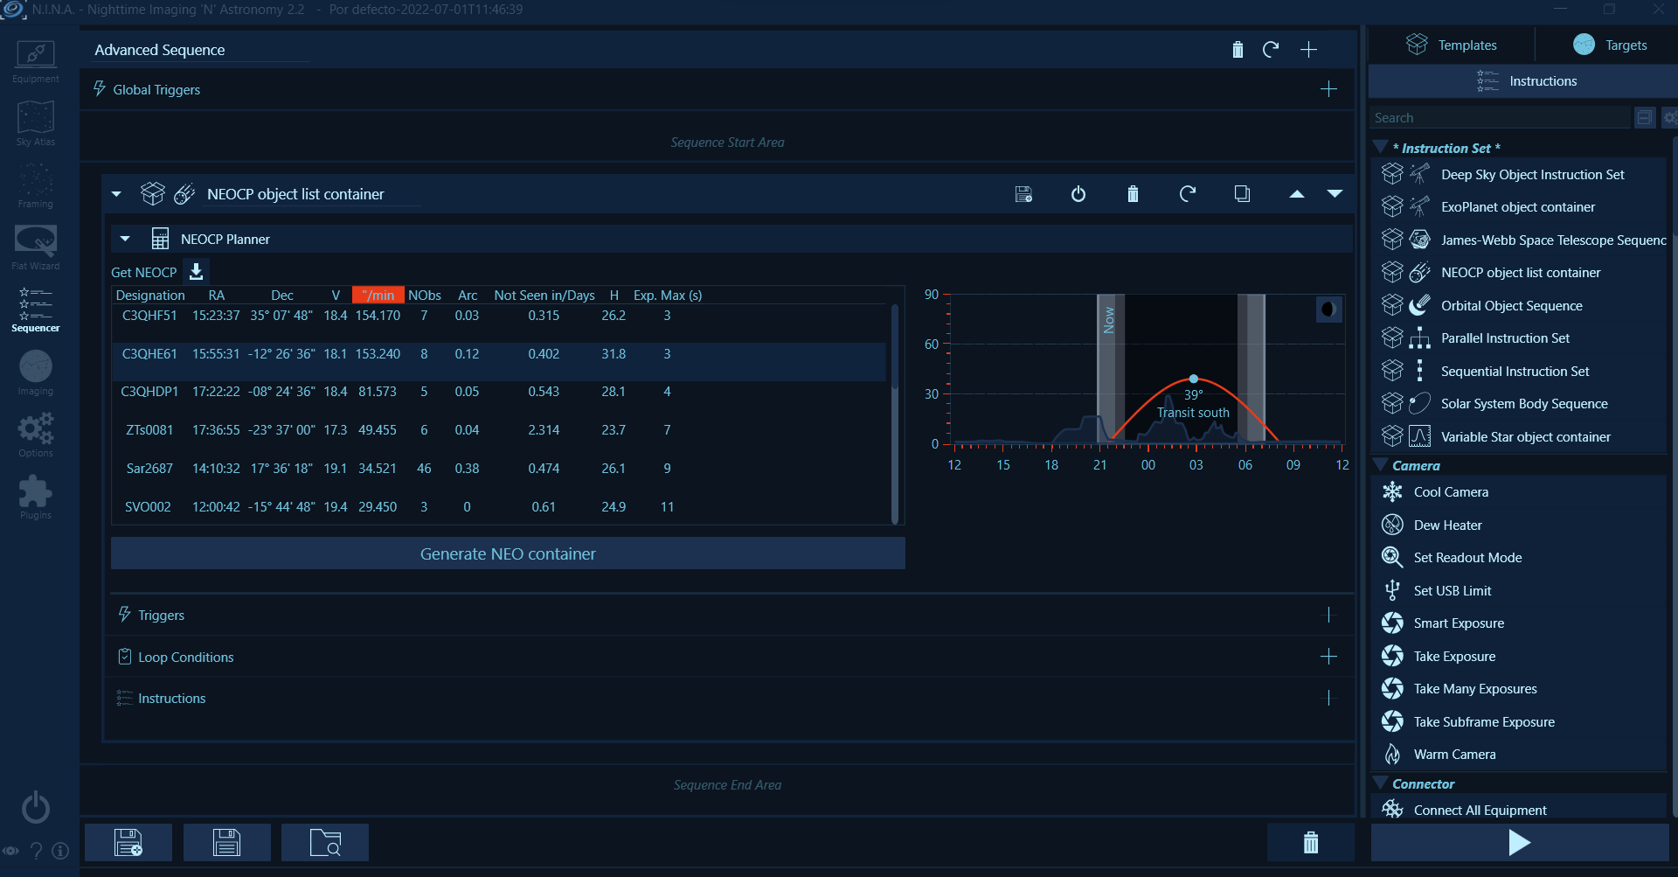Toggle power state of NEOCP container

coord(1078,194)
